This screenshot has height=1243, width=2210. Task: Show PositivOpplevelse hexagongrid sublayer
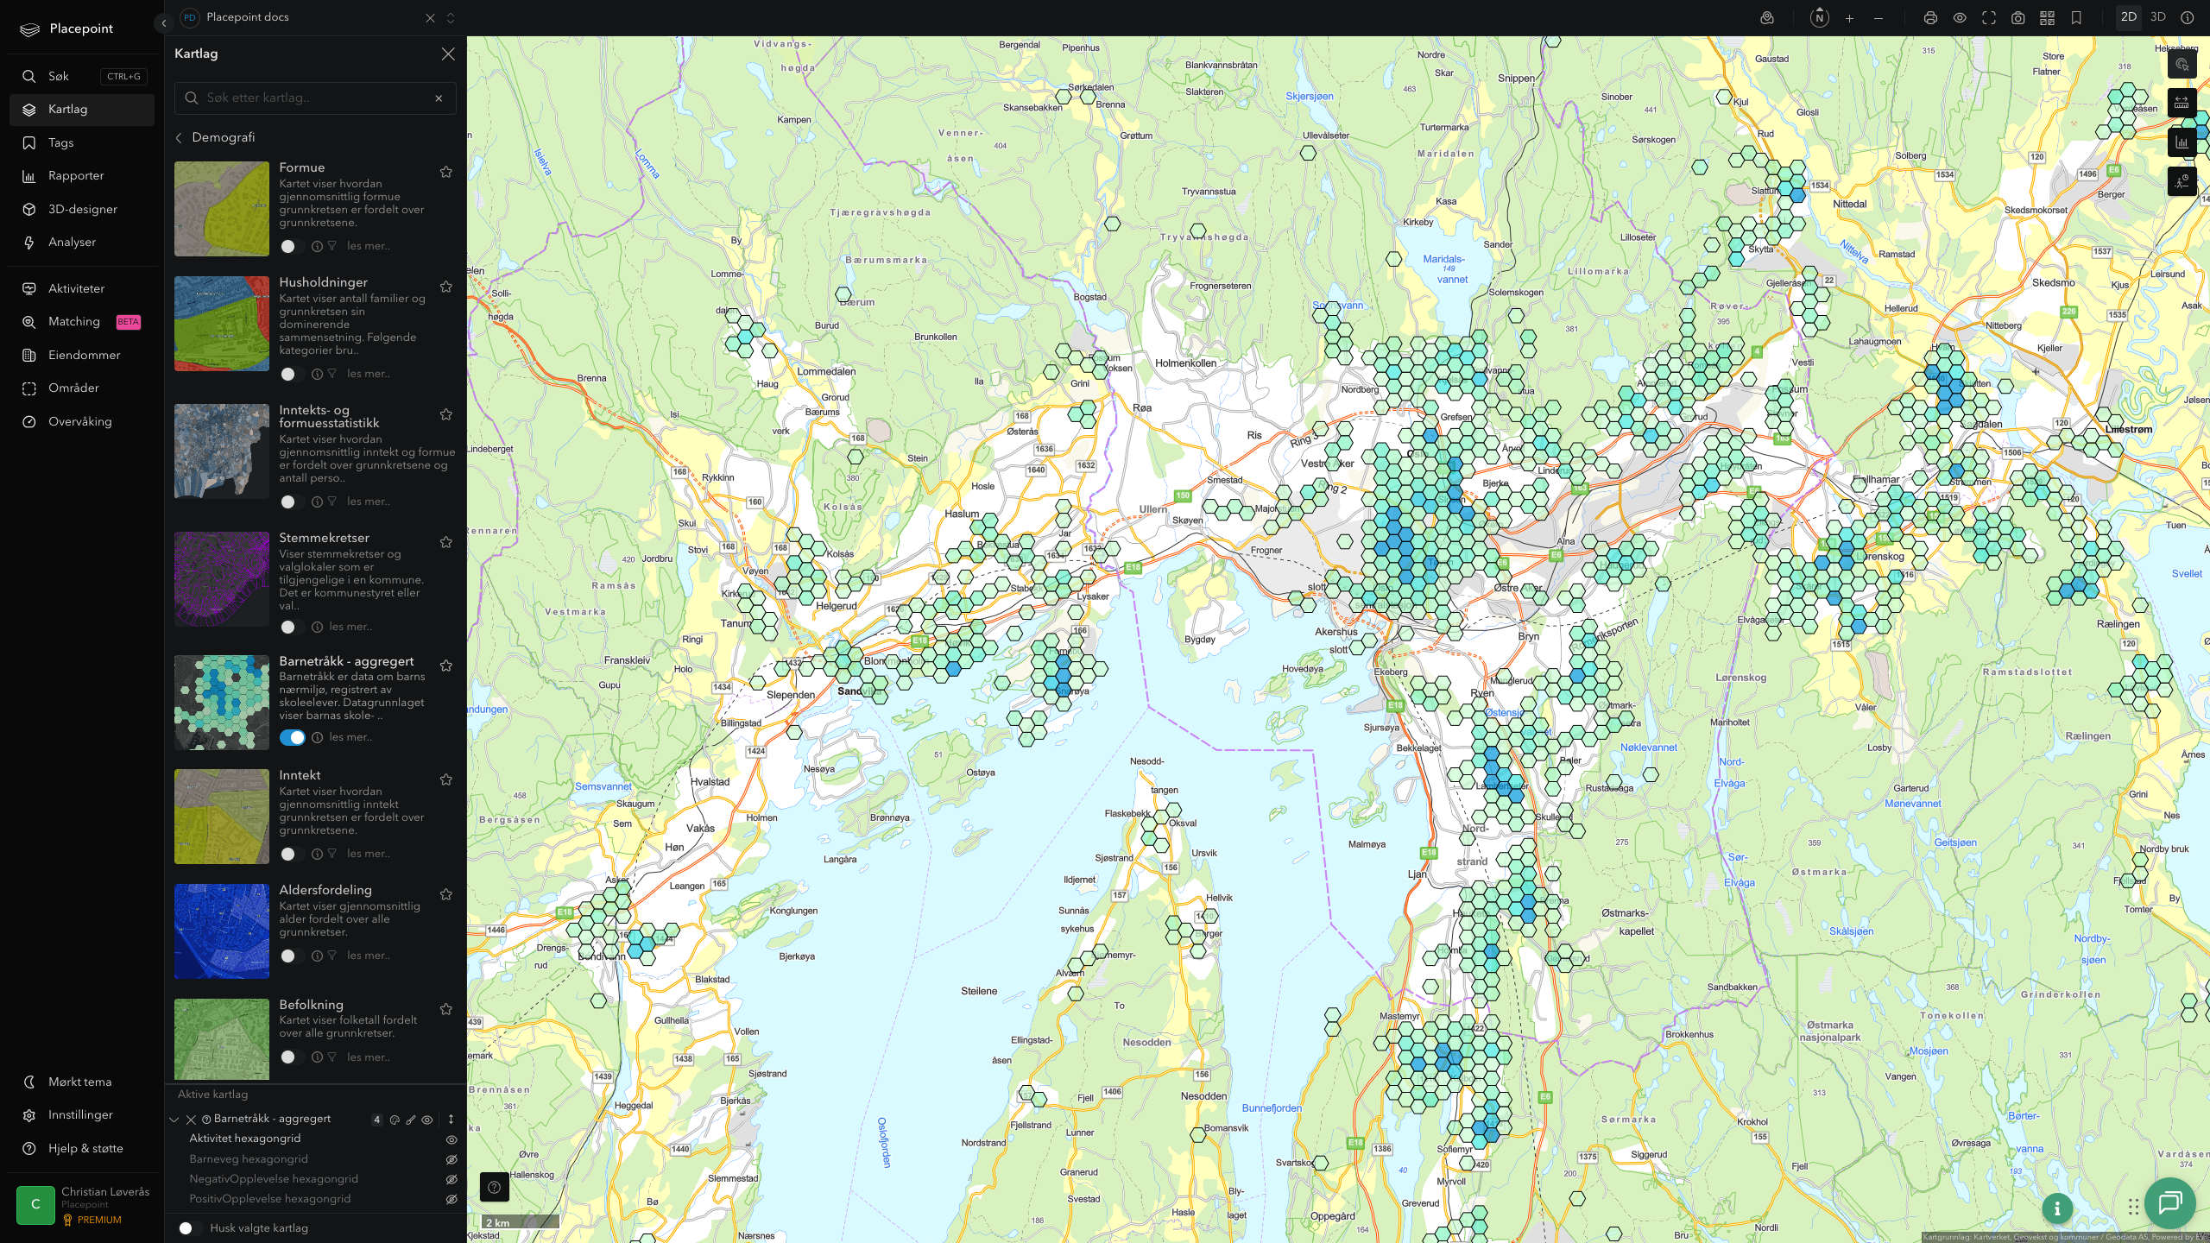click(451, 1199)
